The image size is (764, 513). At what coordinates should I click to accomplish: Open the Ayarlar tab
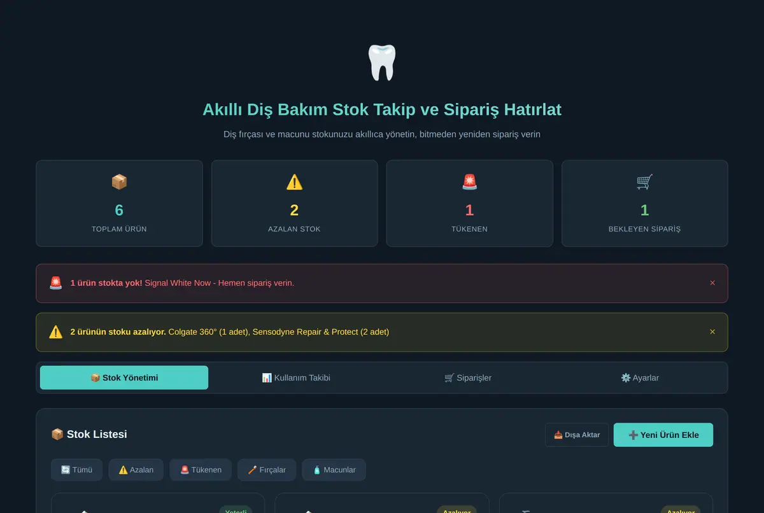[x=640, y=377]
